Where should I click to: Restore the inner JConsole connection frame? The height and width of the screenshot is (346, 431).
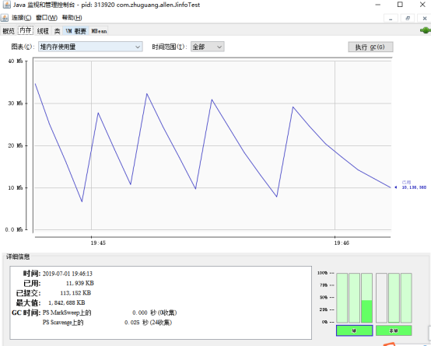(408, 18)
